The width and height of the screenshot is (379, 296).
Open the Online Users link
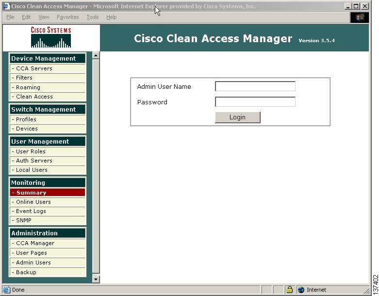(x=48, y=202)
